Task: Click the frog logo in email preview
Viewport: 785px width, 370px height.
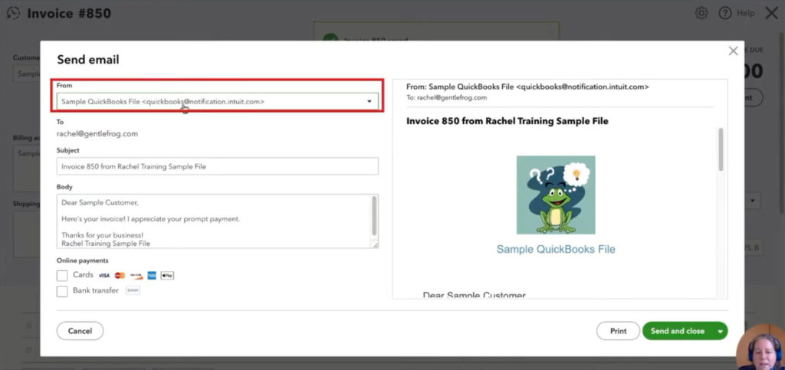Action: pyautogui.click(x=555, y=195)
